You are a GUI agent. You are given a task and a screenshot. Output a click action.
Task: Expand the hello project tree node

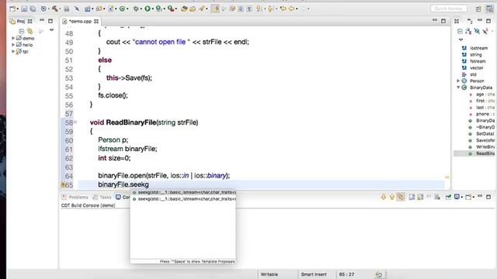[13, 45]
